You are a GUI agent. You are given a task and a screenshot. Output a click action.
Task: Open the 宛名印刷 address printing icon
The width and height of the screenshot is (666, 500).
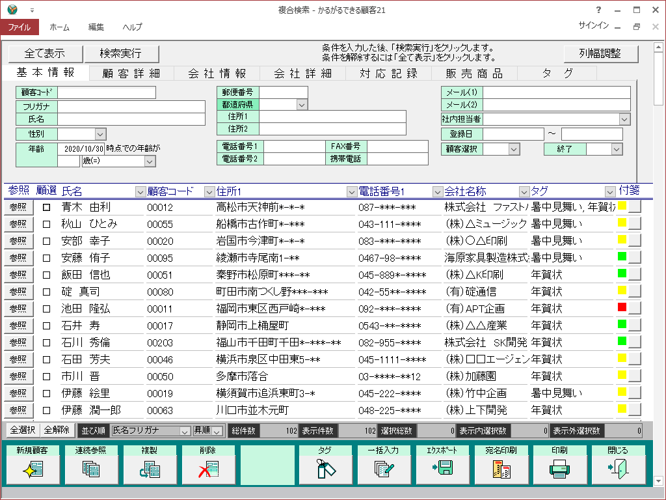tap(501, 464)
